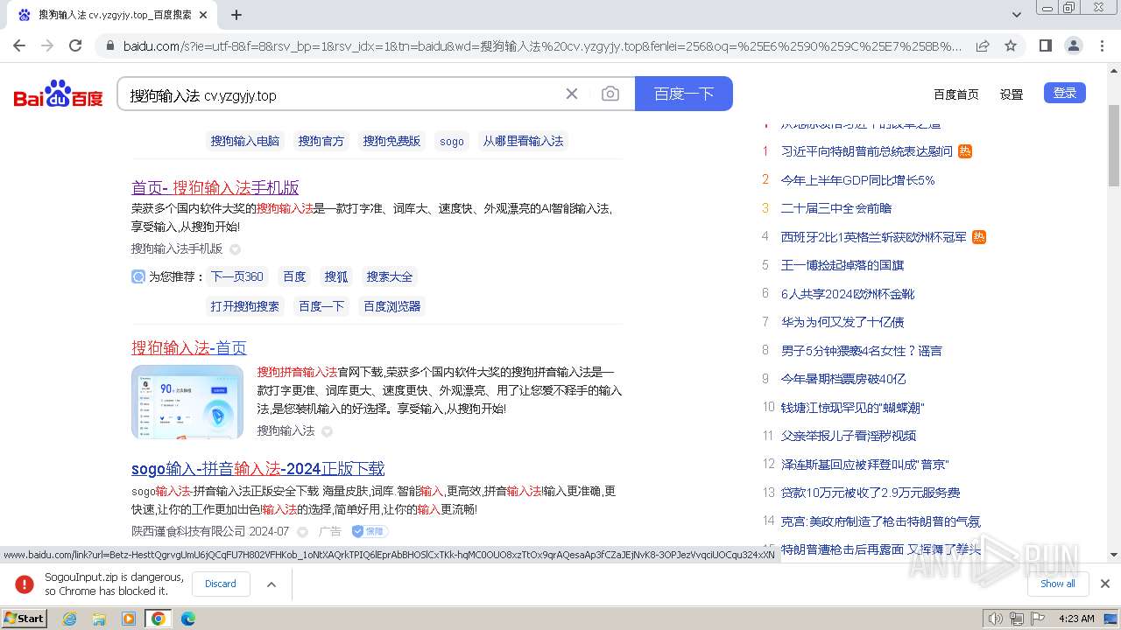Image resolution: width=1121 pixels, height=630 pixels.
Task: Click the 为您推荐 icon
Action: pyautogui.click(x=138, y=276)
